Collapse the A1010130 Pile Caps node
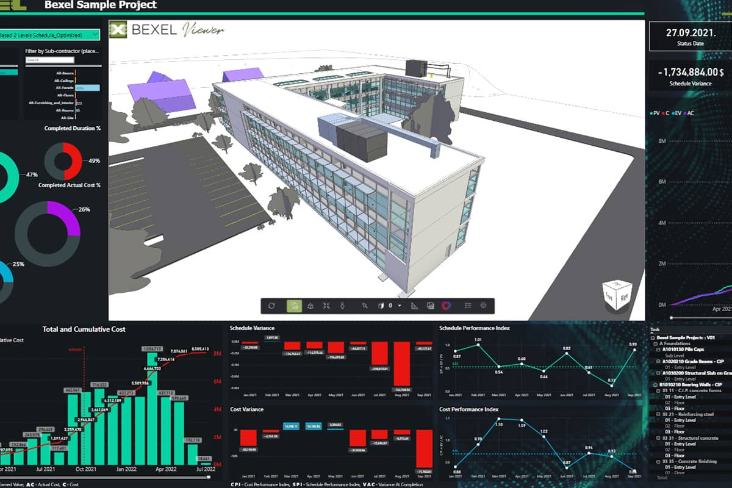The width and height of the screenshot is (732, 488). point(659,350)
